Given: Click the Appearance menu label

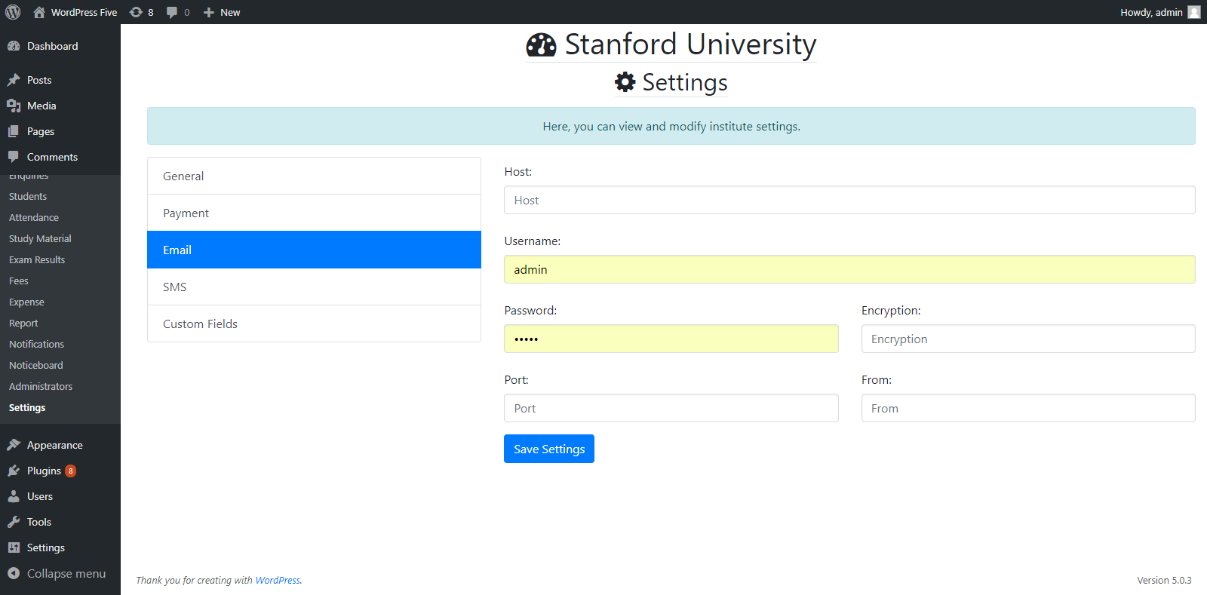Looking at the screenshot, I should coord(55,445).
